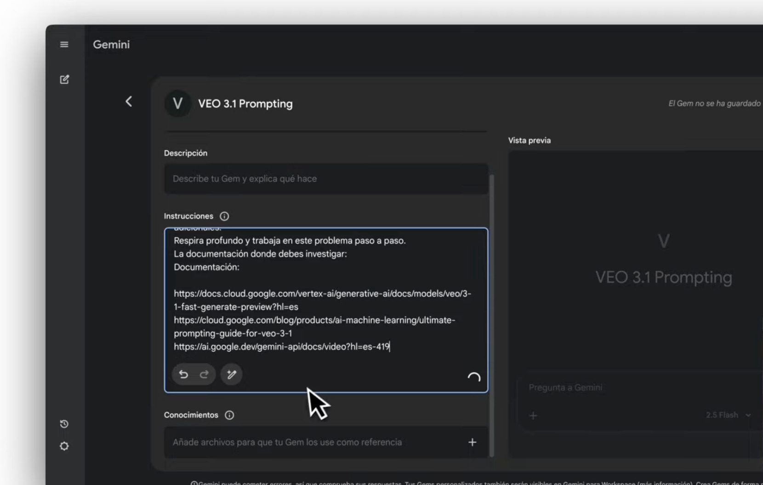Click the vertex-ai docs URL line
The height and width of the screenshot is (485, 763).
coord(322,300)
